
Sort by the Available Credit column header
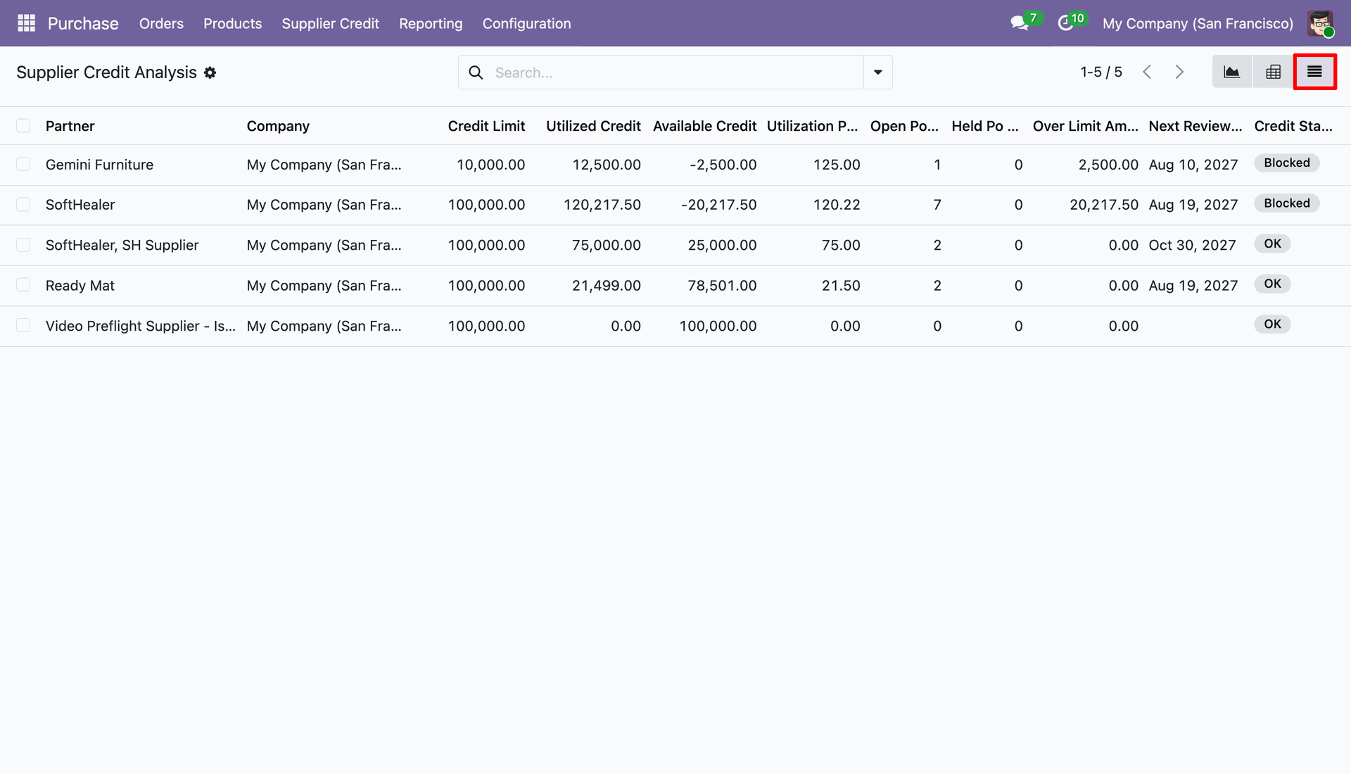tap(704, 126)
